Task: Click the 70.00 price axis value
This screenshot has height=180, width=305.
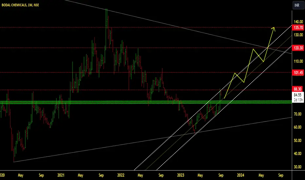Action: pyautogui.click(x=297, y=114)
